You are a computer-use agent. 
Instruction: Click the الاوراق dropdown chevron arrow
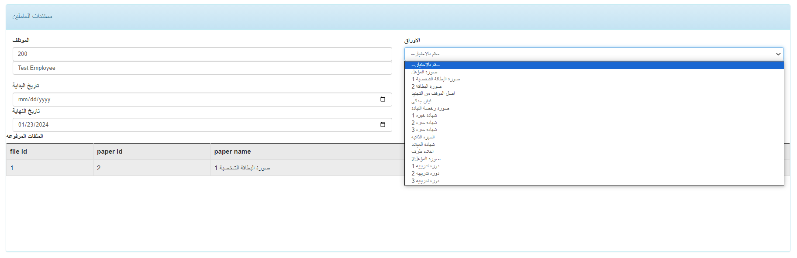coord(778,54)
